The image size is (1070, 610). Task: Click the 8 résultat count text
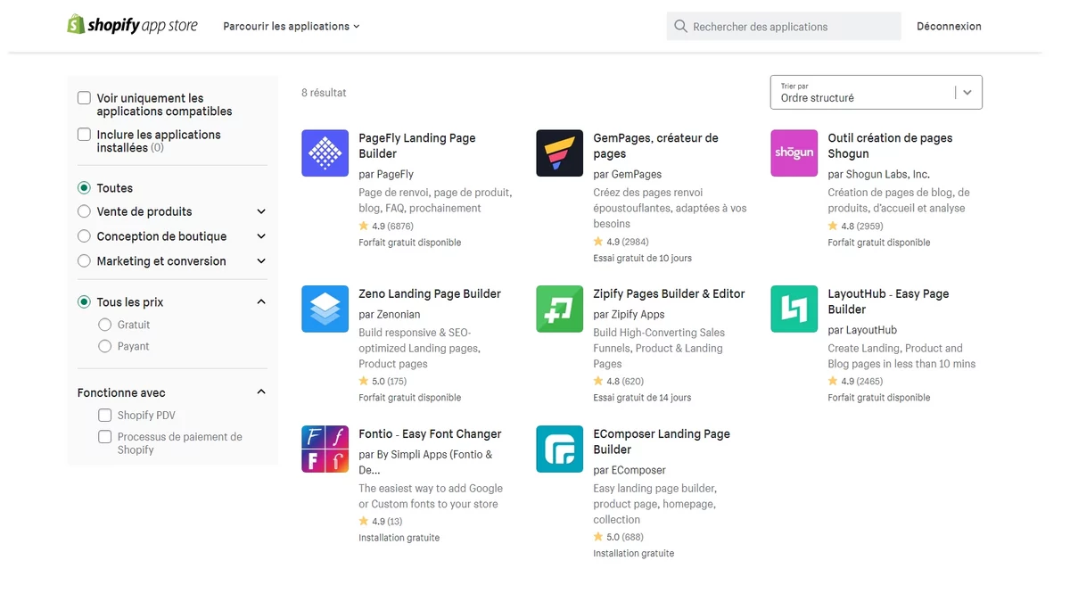(324, 93)
